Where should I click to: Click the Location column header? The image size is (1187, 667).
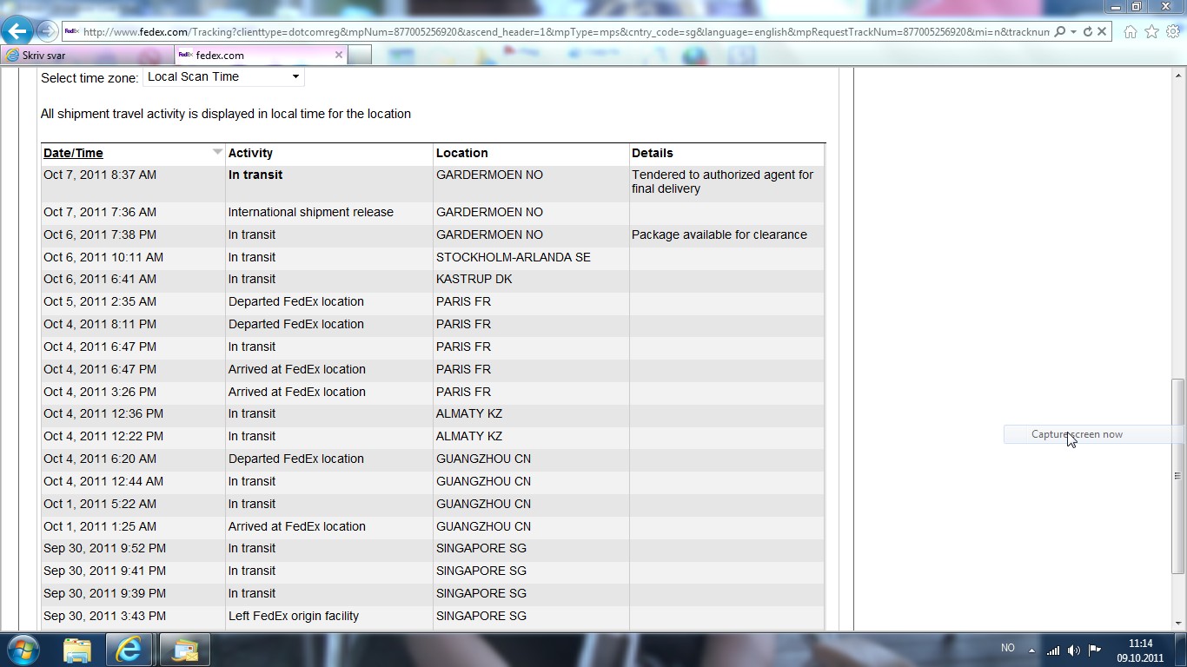point(461,153)
